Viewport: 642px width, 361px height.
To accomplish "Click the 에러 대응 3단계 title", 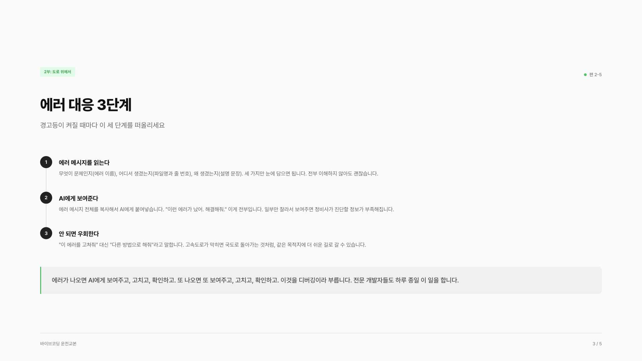I will tap(86, 105).
